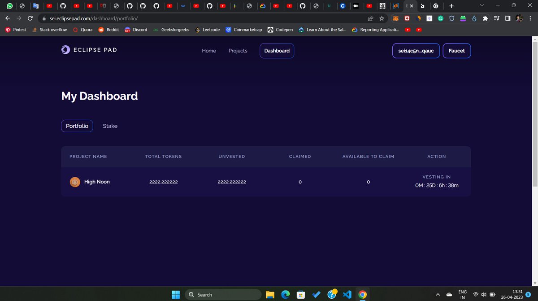538x301 pixels.
Task: Open the Pintest bookmark
Action: (x=16, y=30)
